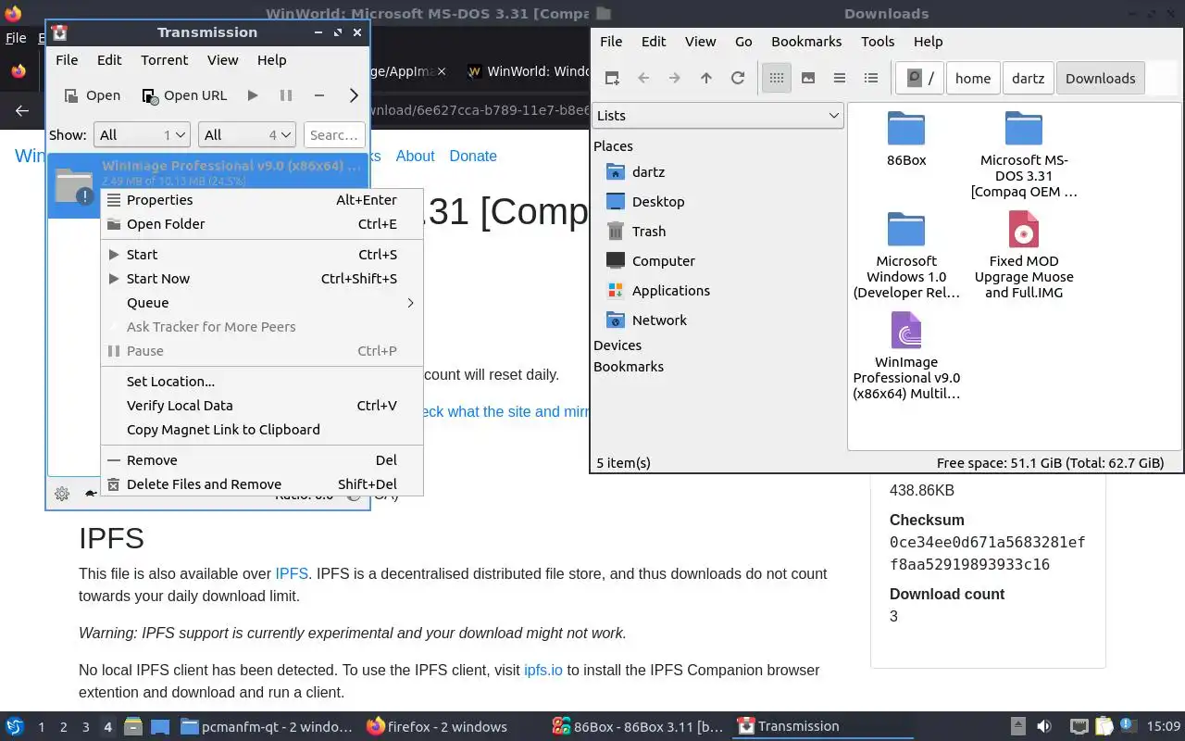Viewport: 1185px width, 741px height.
Task: Choose Start Now in context menu
Action: (262, 279)
